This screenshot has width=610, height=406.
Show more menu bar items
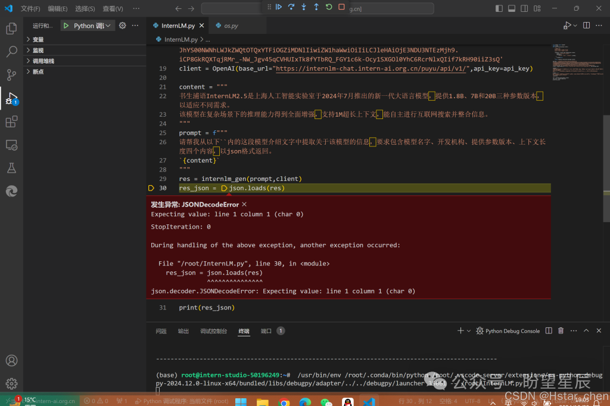point(136,8)
